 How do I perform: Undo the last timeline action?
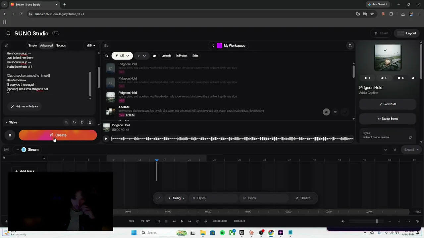point(385,150)
